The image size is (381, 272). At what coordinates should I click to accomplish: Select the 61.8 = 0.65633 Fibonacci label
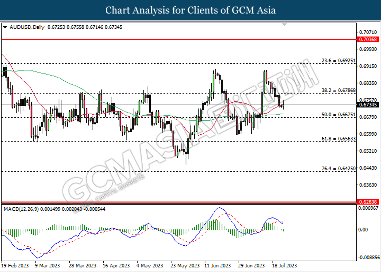pos(339,139)
